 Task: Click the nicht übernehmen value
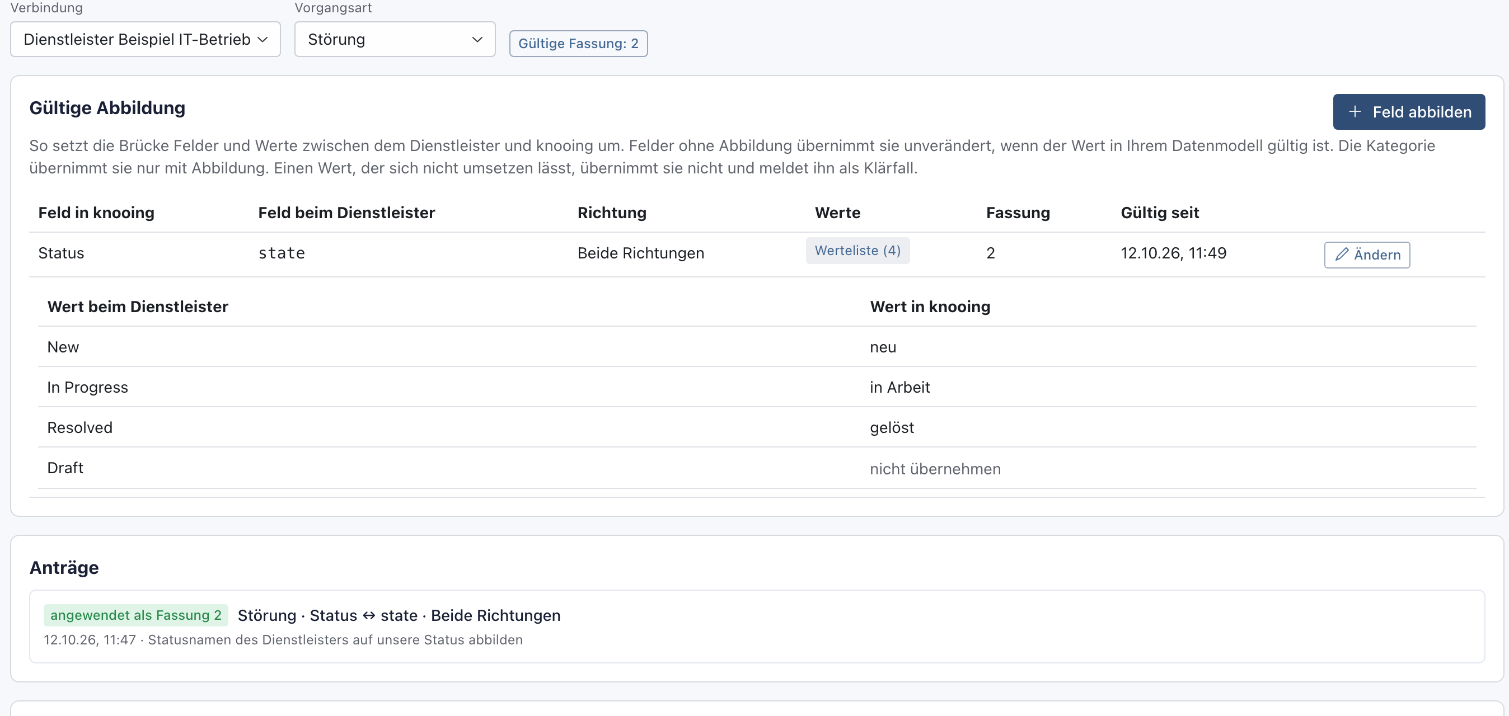click(x=935, y=469)
